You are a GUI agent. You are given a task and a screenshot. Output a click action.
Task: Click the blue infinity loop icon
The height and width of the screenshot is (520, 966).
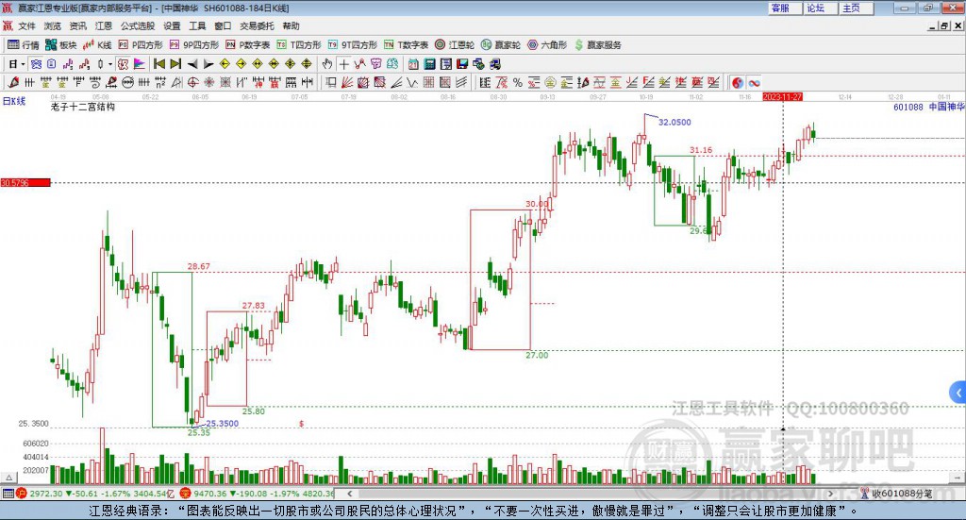754,82
